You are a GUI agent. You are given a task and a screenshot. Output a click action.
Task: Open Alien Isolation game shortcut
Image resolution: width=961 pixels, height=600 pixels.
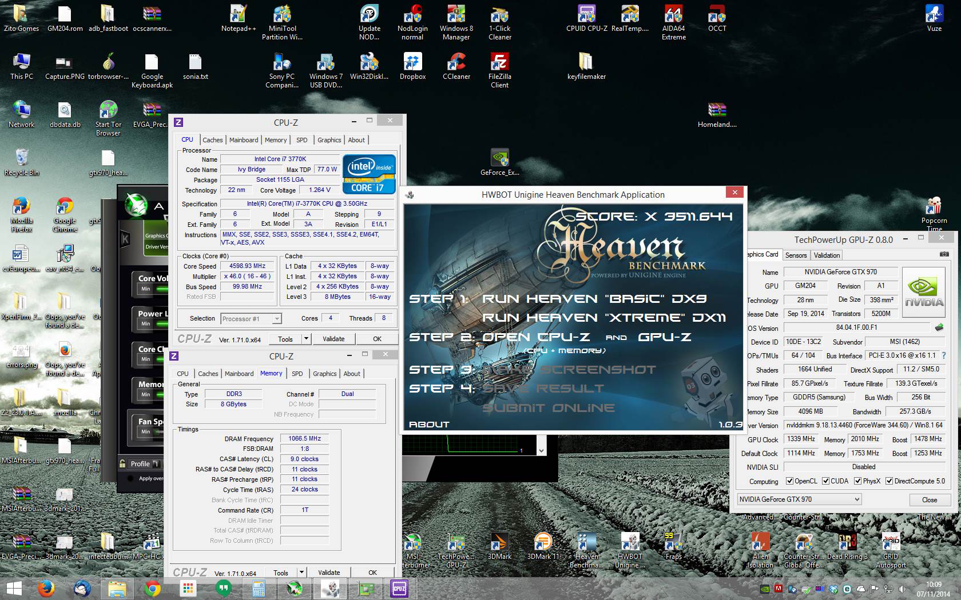click(x=760, y=550)
